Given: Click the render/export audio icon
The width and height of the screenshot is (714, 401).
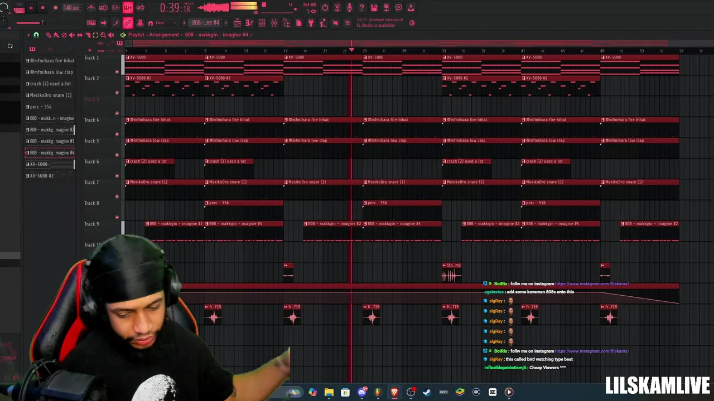Looking at the screenshot, I should [386, 8].
